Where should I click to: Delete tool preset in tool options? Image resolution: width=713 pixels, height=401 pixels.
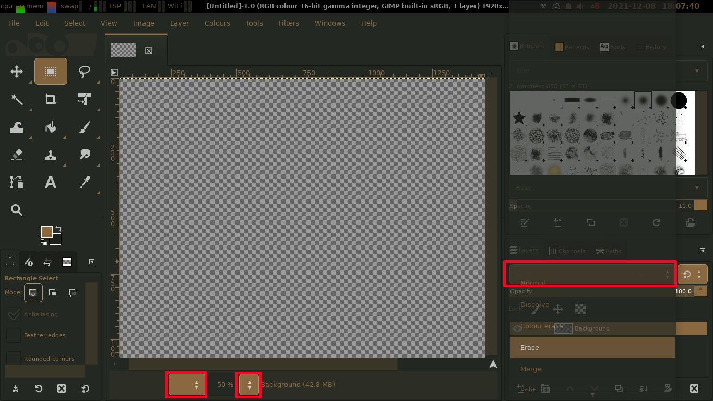click(x=62, y=388)
